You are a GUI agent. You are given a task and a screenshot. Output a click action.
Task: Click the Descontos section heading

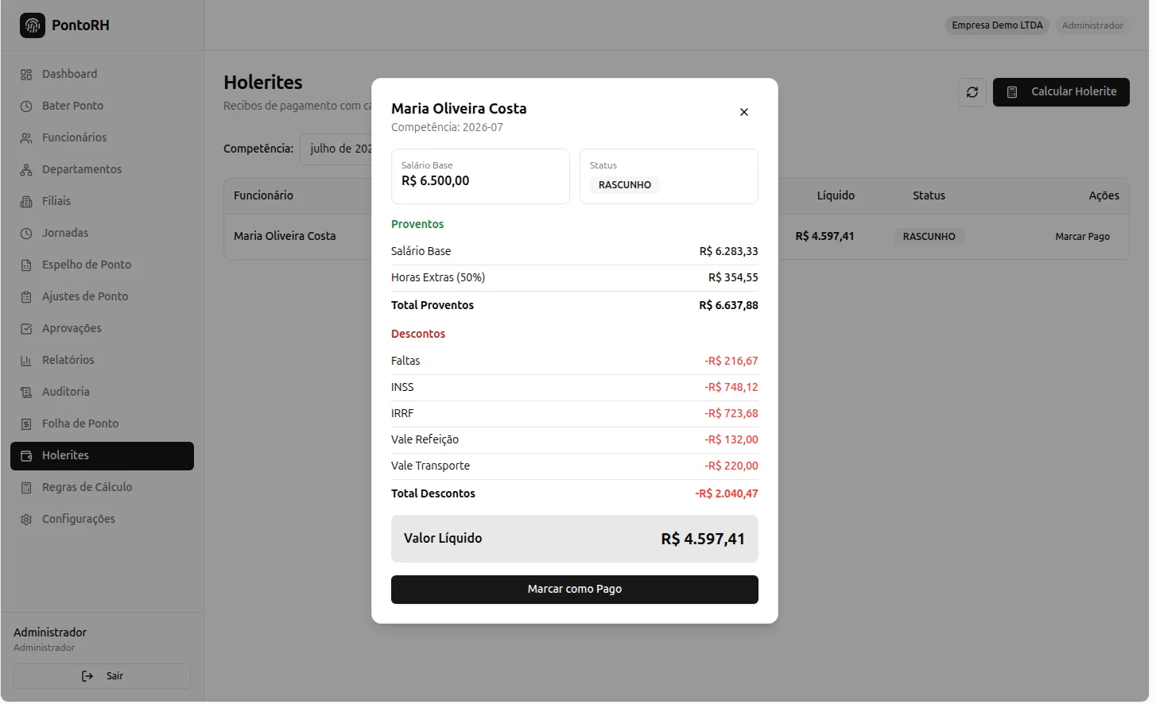point(418,334)
